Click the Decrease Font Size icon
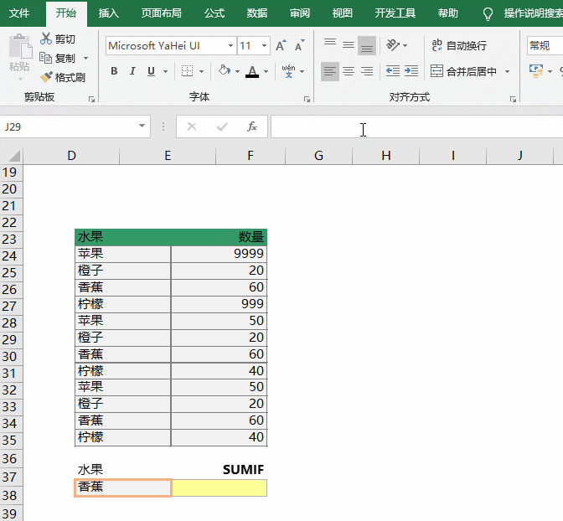The image size is (563, 521). [299, 46]
